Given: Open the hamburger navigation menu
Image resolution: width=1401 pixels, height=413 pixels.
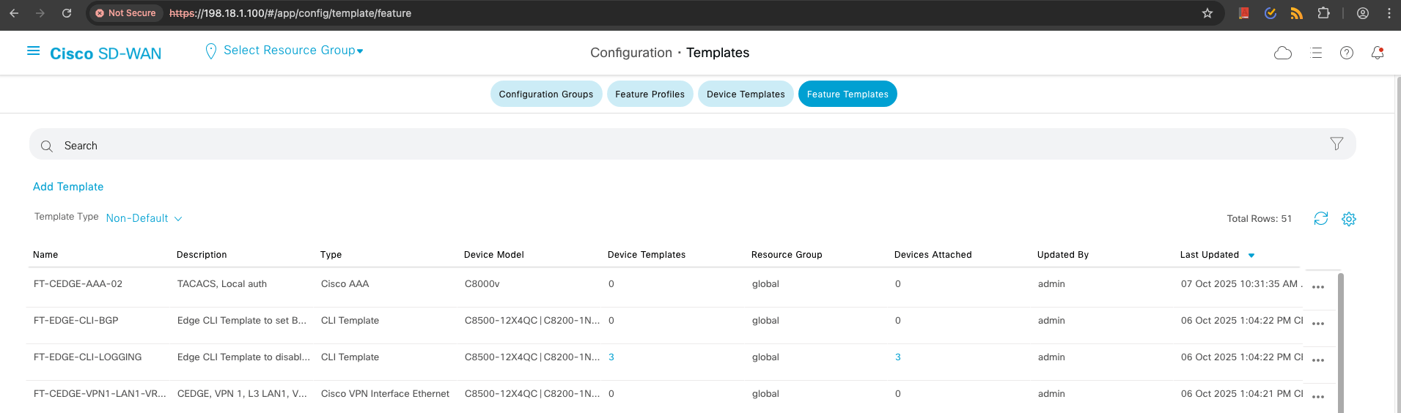Looking at the screenshot, I should (33, 51).
